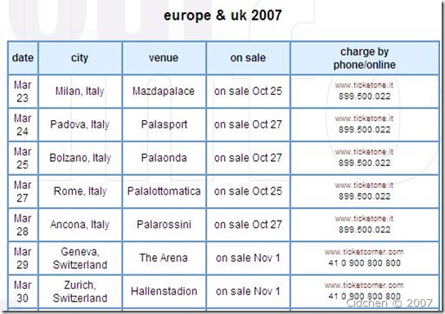Click the 'on sale' column header
Viewport: 445px width, 314px height.
click(248, 58)
